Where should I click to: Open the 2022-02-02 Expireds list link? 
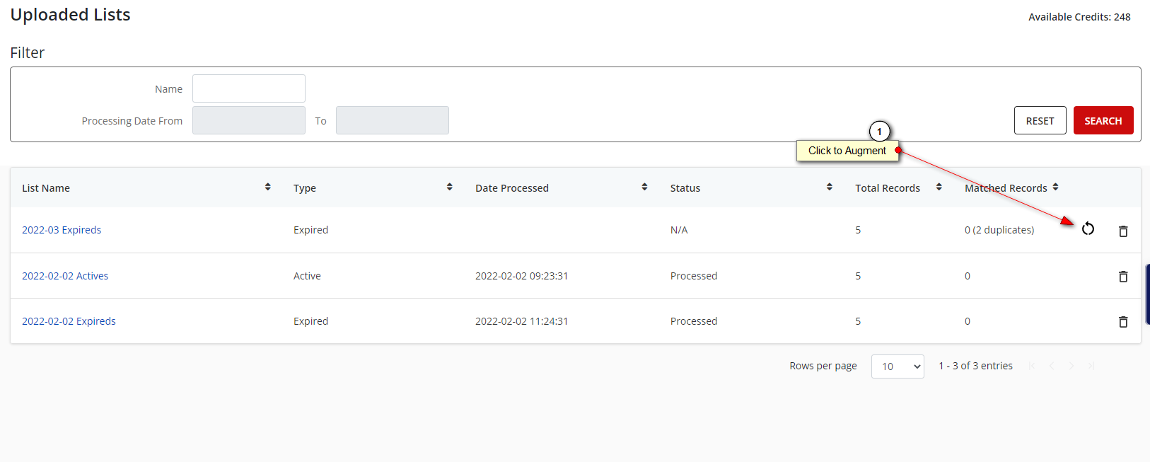69,321
